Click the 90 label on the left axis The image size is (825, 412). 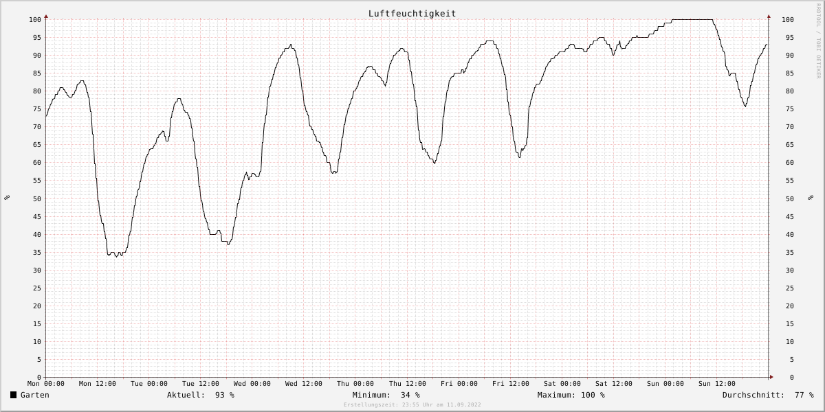(x=37, y=55)
